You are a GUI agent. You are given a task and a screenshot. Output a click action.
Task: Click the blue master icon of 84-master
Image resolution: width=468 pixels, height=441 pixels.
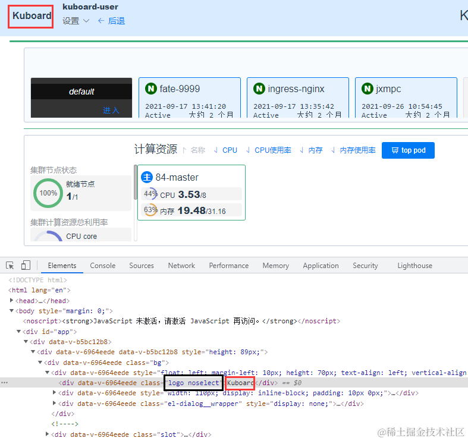pyautogui.click(x=146, y=177)
